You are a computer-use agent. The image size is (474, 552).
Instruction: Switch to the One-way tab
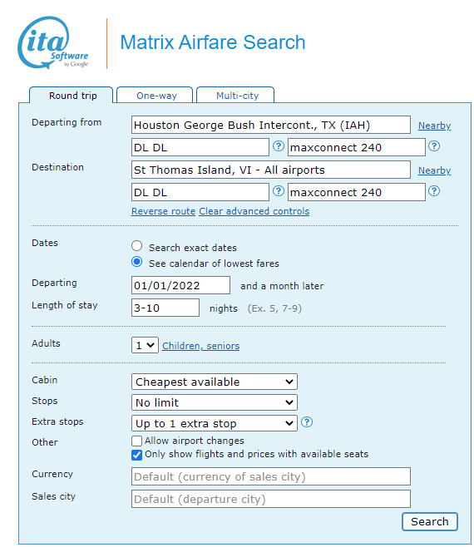click(155, 95)
